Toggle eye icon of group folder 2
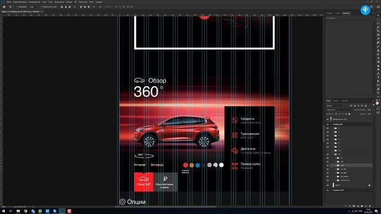The image size is (381, 214). coord(327,132)
